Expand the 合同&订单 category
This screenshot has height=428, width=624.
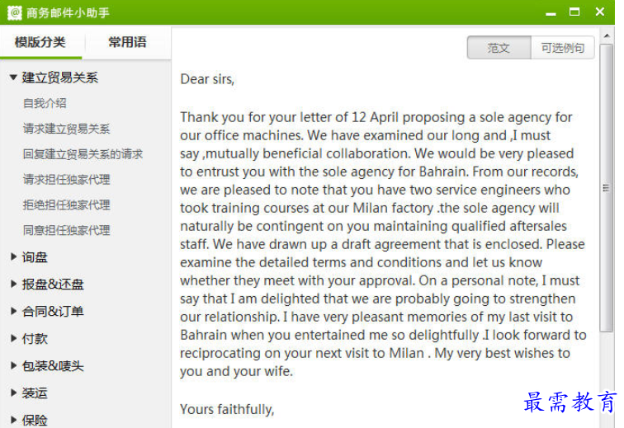pyautogui.click(x=13, y=311)
